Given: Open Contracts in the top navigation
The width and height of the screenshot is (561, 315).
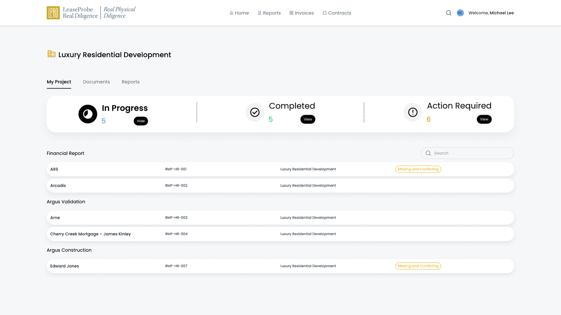Looking at the screenshot, I should (337, 13).
